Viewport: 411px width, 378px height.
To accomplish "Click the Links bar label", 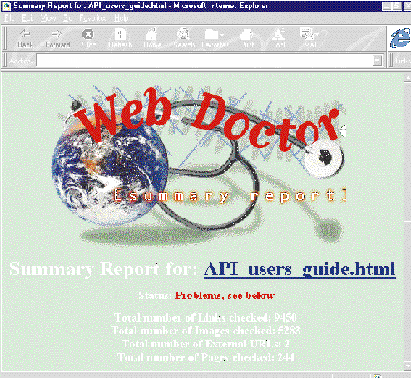I will pyautogui.click(x=403, y=61).
